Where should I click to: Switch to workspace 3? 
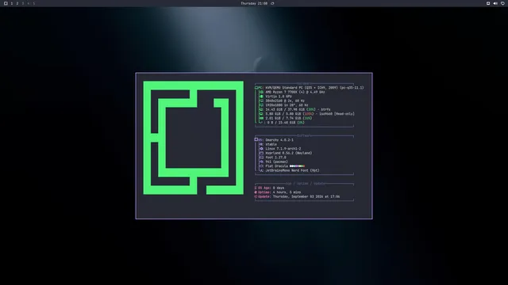click(23, 3)
